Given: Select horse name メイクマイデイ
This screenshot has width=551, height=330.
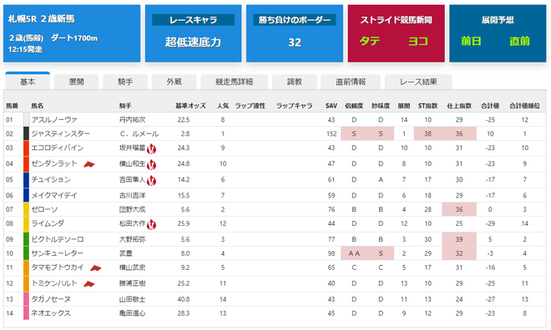Looking at the screenshot, I should pyautogui.click(x=54, y=195).
